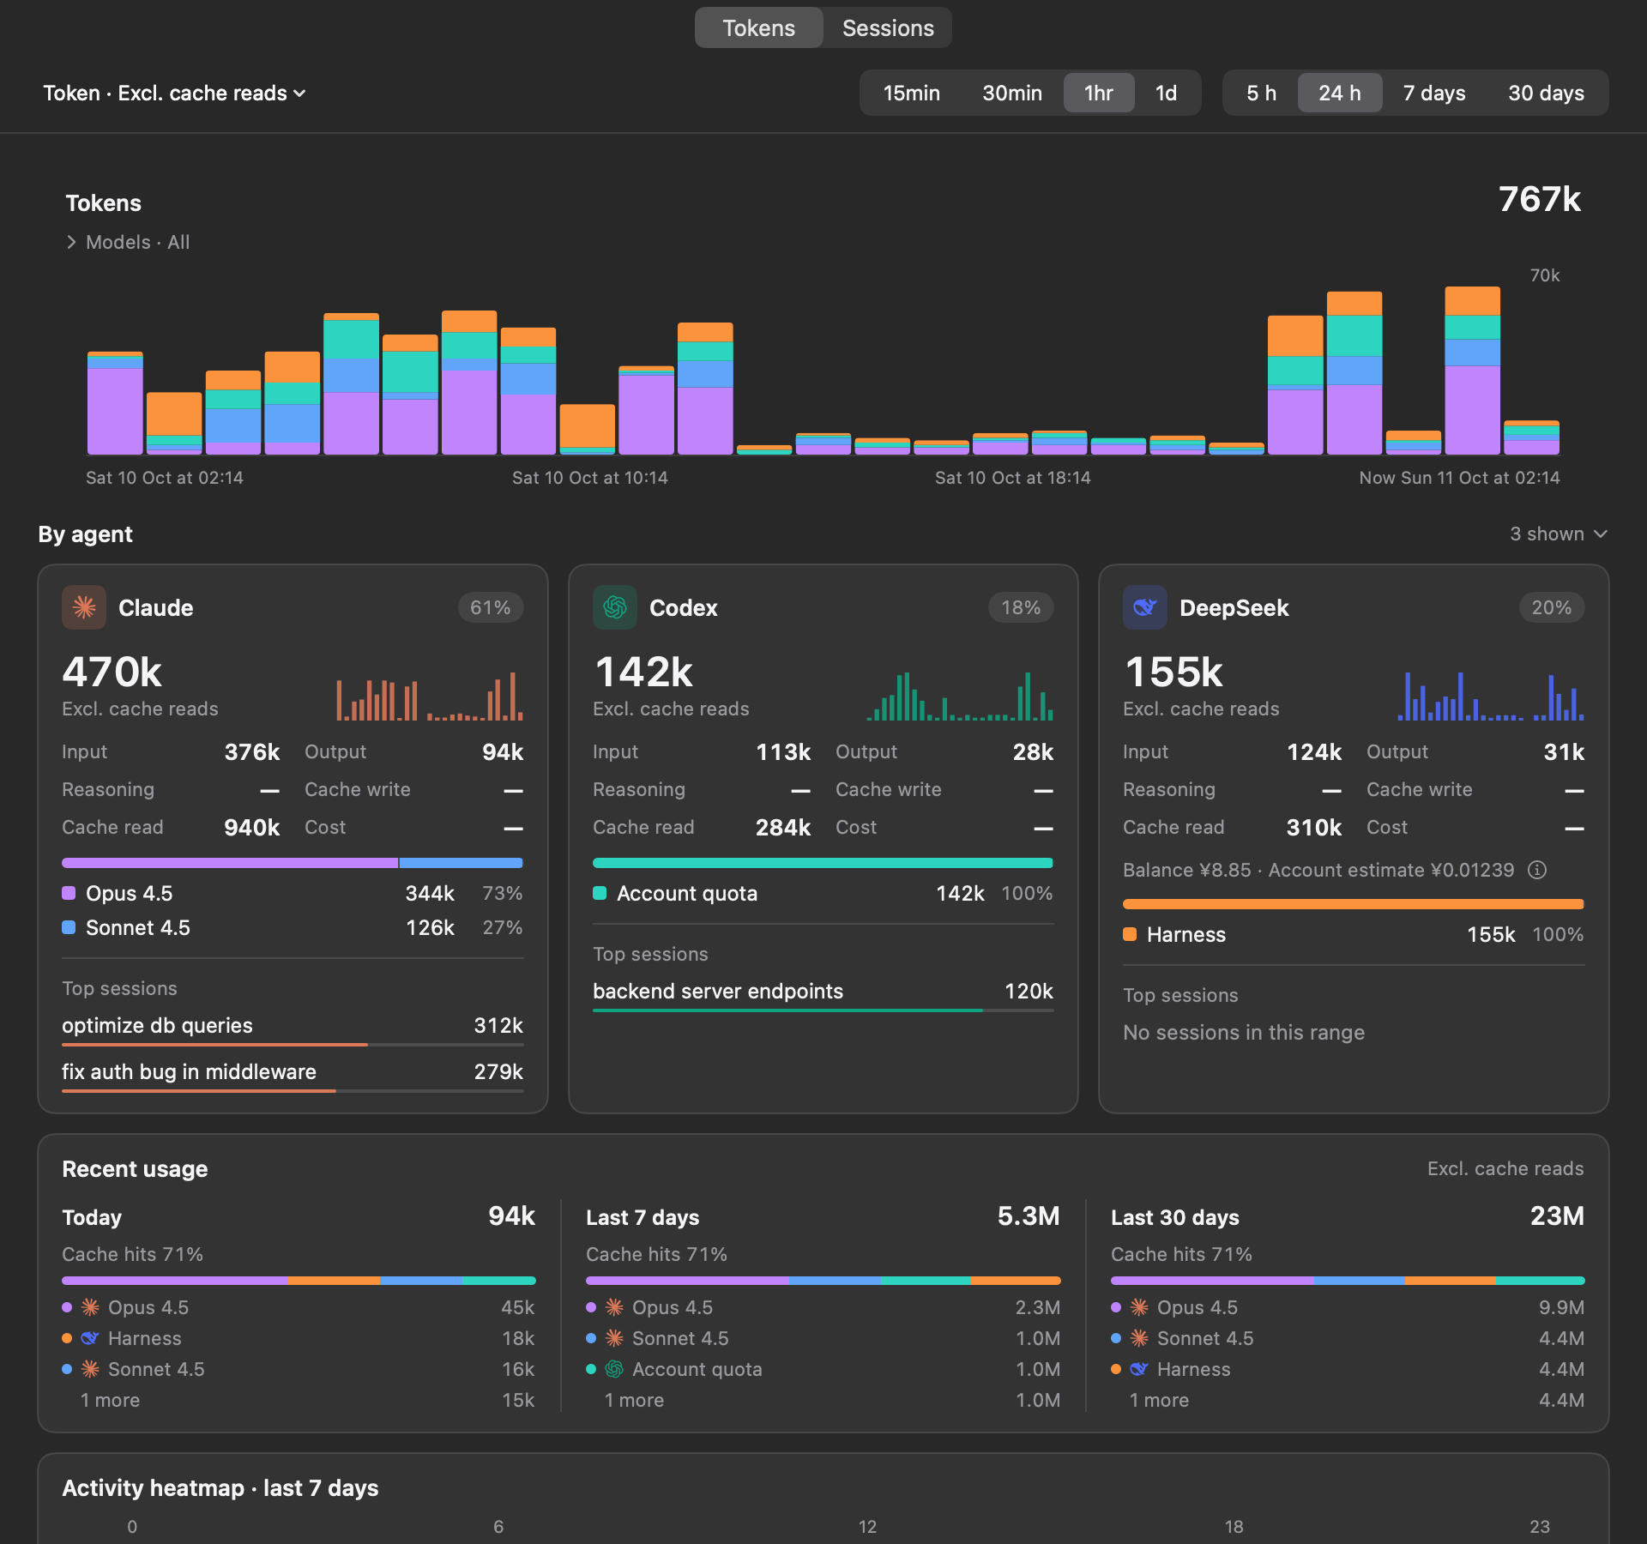Click the Codex agent icon

pos(615,607)
